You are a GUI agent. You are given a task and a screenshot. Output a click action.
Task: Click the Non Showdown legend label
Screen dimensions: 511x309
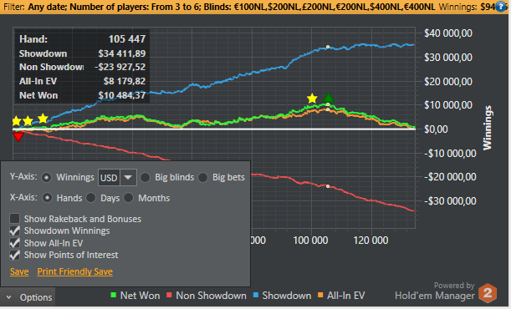pos(212,296)
